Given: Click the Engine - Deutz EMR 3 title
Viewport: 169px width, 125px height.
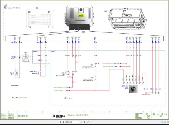Looking at the screenshot, I should coord(78,115).
